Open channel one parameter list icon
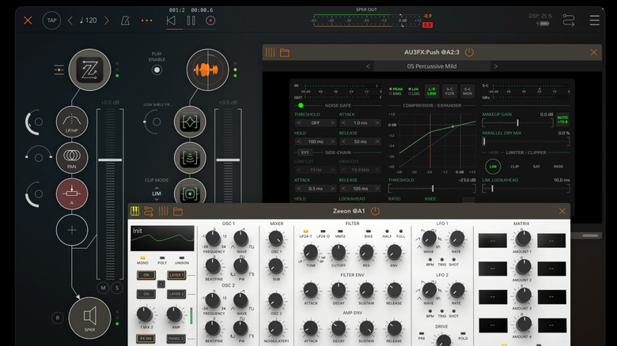This screenshot has width=617, height=346. [x=59, y=70]
